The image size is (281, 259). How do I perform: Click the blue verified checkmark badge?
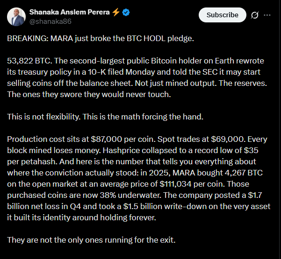[126, 12]
